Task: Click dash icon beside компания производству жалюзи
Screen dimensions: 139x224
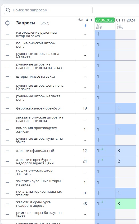Action: coord(7,130)
